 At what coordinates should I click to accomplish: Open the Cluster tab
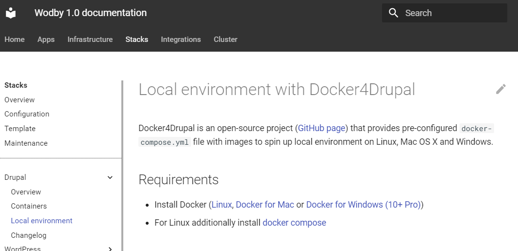click(x=225, y=39)
